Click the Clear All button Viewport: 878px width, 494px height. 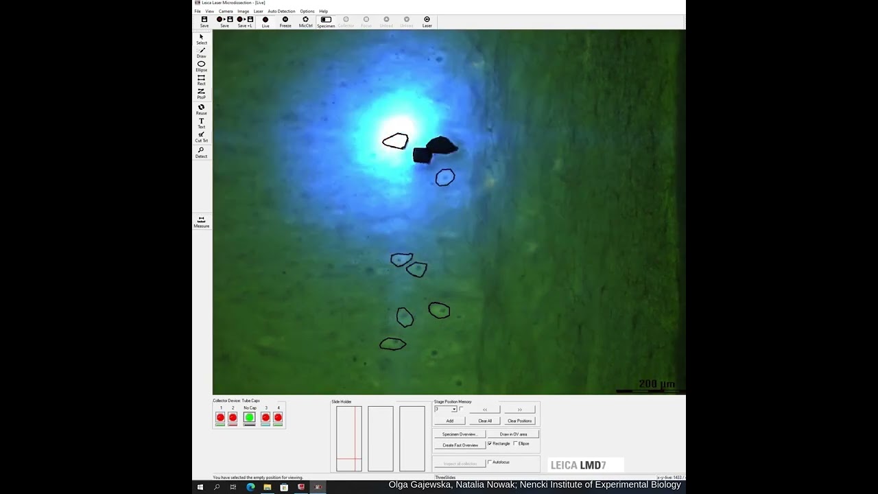pyautogui.click(x=485, y=421)
